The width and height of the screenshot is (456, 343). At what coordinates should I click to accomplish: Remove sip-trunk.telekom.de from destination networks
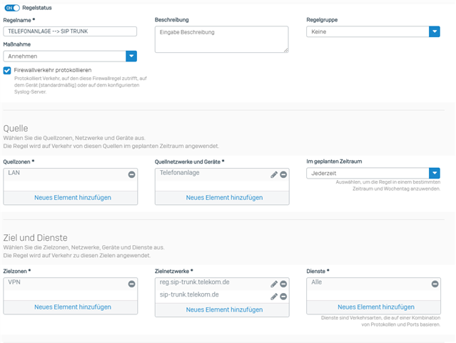pos(283,297)
